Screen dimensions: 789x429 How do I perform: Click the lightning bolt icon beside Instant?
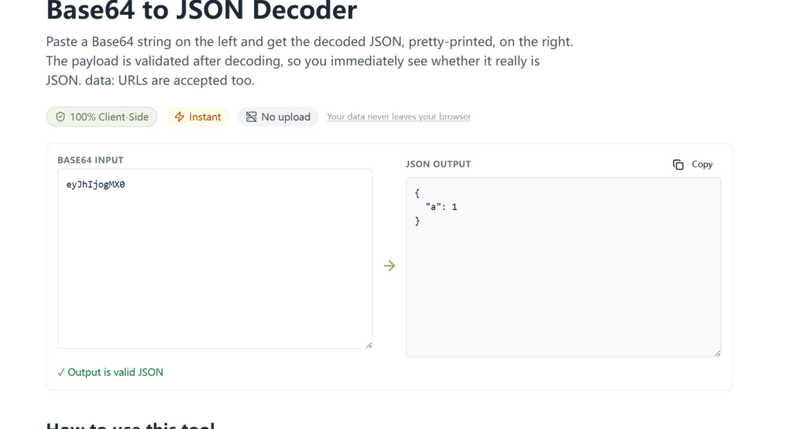[179, 117]
